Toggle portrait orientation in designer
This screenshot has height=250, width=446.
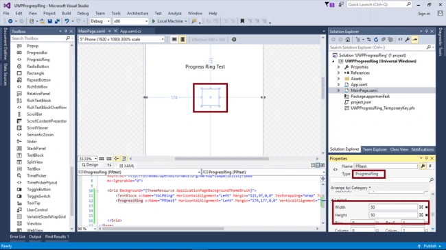point(183,40)
